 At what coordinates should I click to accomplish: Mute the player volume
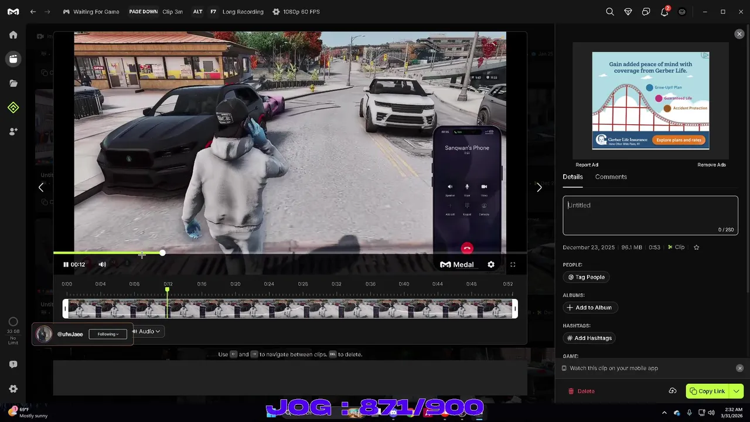102,264
